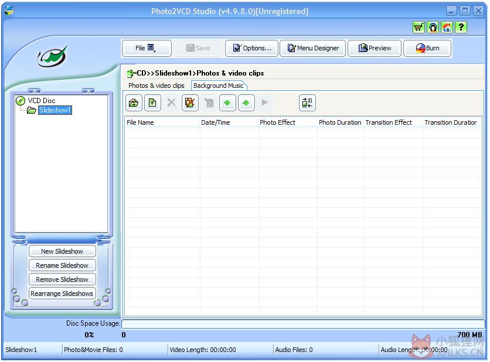Click the Preview button
Viewport: 490px width, 362px height.
(x=375, y=48)
